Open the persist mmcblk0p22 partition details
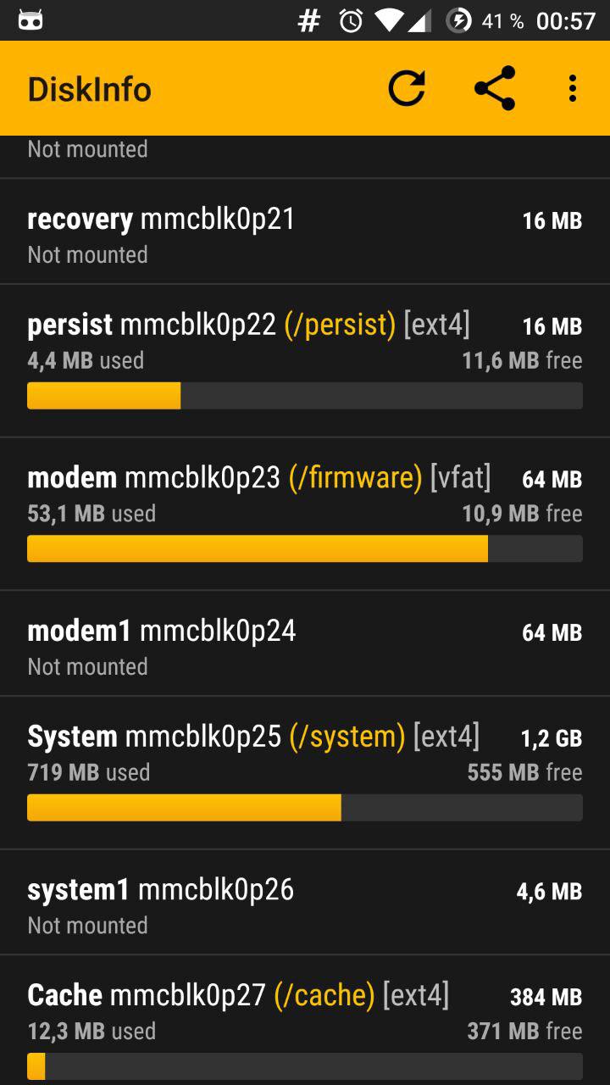The height and width of the screenshot is (1085, 610). [x=305, y=361]
